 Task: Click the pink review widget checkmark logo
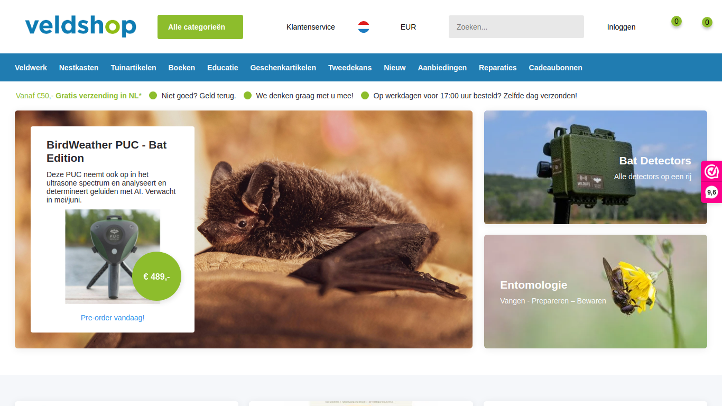712,172
